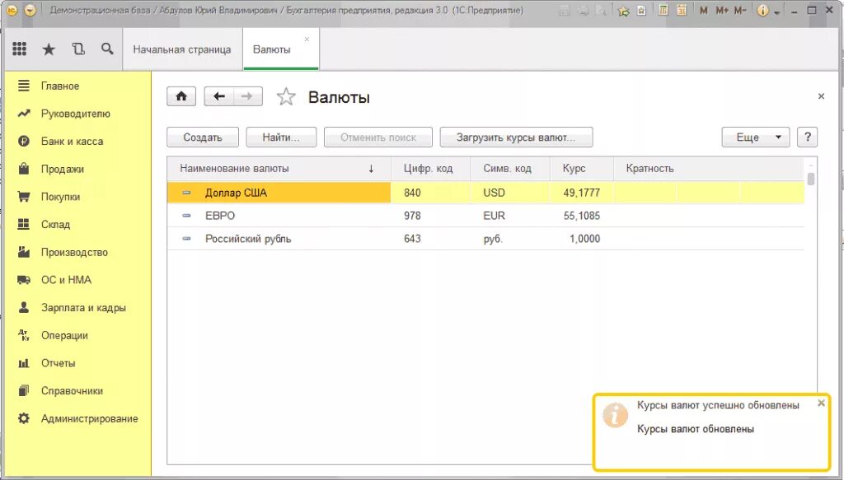Click the Симв. код column header
The image size is (844, 480).
click(x=509, y=168)
